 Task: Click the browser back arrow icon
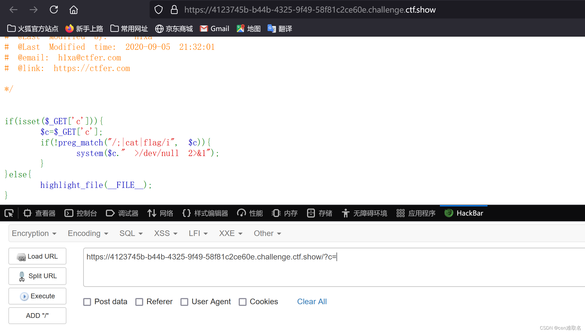(x=13, y=10)
